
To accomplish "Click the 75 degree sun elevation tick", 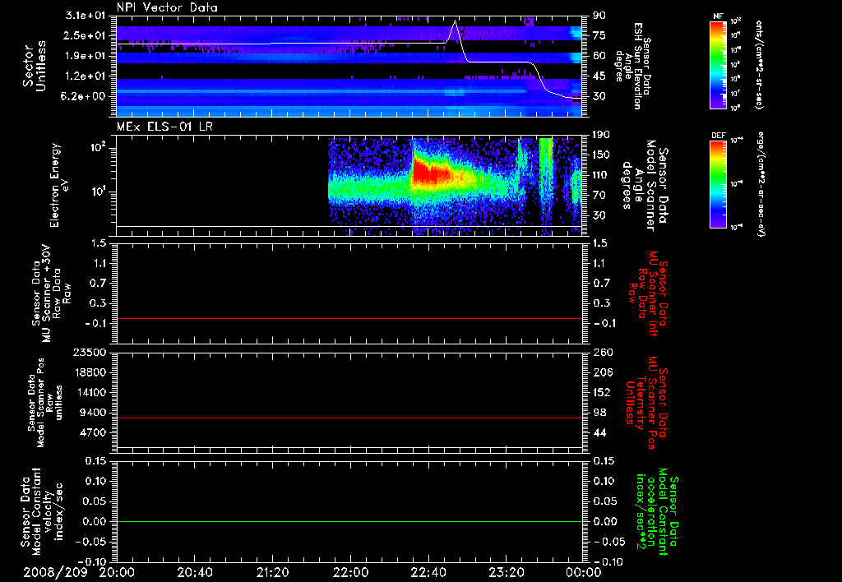I will [x=599, y=35].
